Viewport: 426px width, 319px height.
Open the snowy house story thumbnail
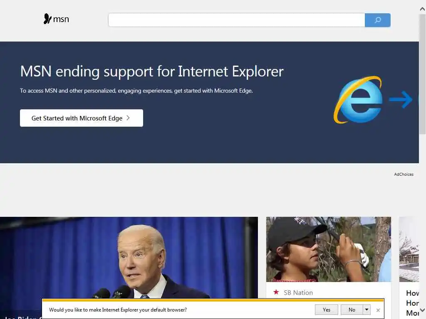coord(409,249)
